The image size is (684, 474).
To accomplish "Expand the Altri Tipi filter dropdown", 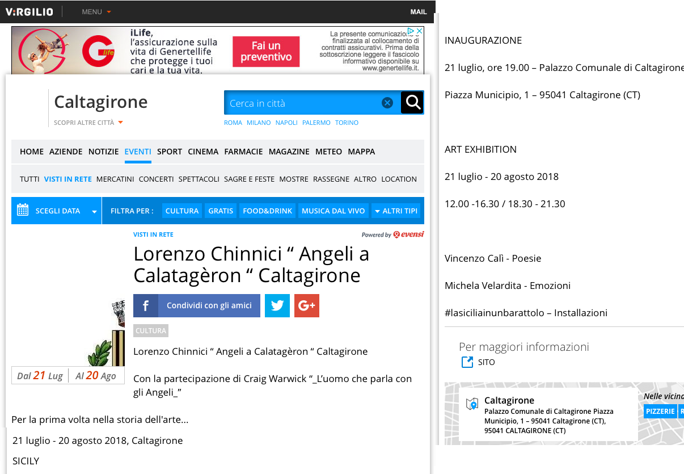I will 395,211.
